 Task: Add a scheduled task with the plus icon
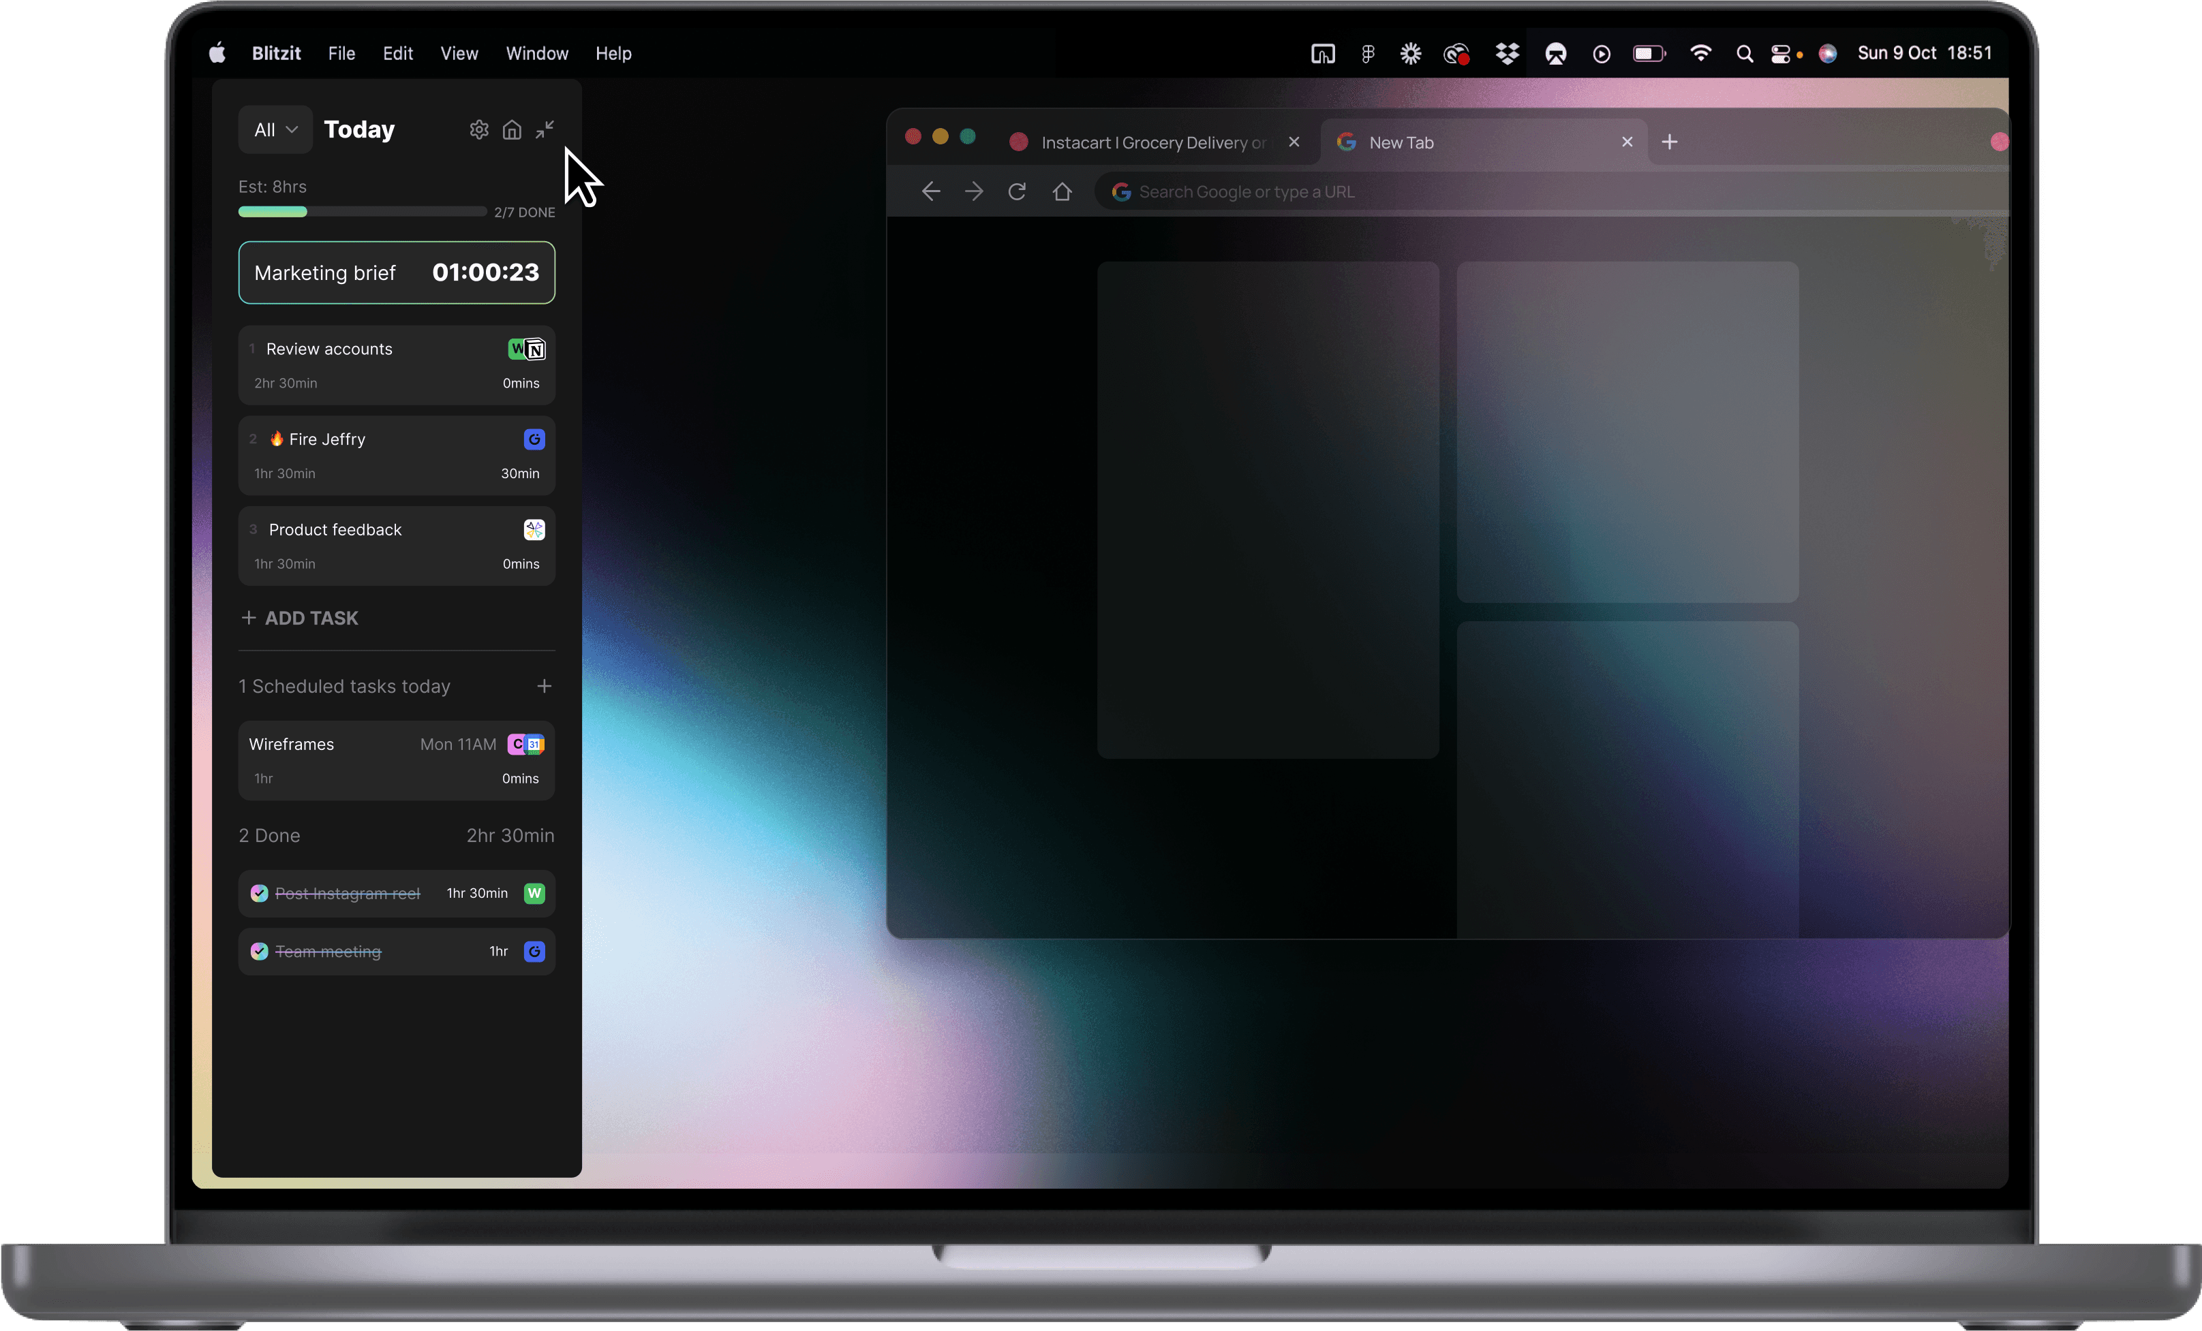coord(545,686)
